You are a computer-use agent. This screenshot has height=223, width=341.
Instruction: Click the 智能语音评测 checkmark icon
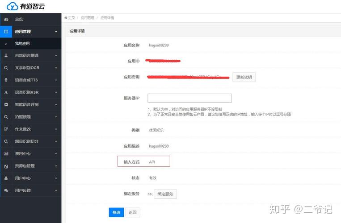tap(6, 104)
